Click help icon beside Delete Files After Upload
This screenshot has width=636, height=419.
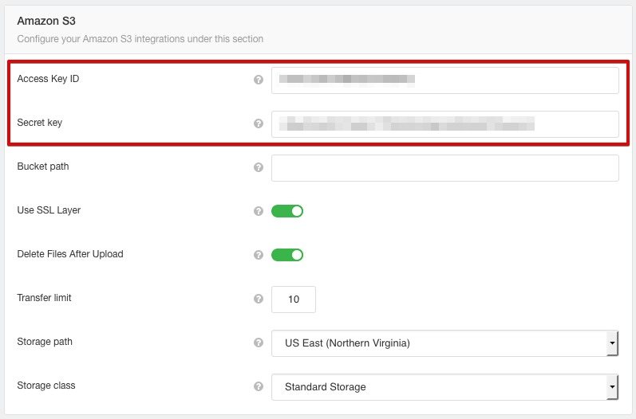(259, 255)
